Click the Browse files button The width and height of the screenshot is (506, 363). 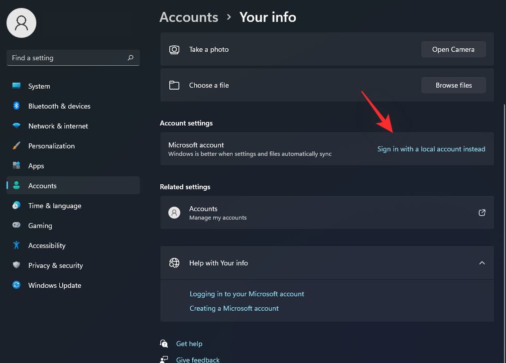pyautogui.click(x=453, y=85)
